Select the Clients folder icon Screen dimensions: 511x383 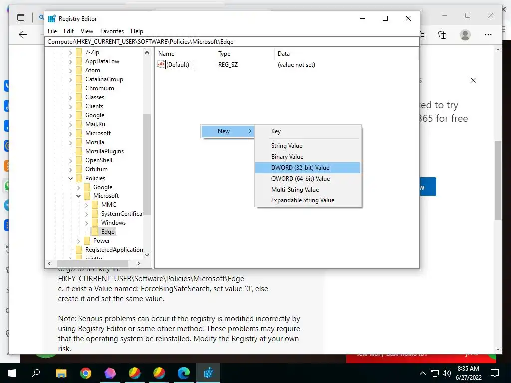tap(79, 106)
